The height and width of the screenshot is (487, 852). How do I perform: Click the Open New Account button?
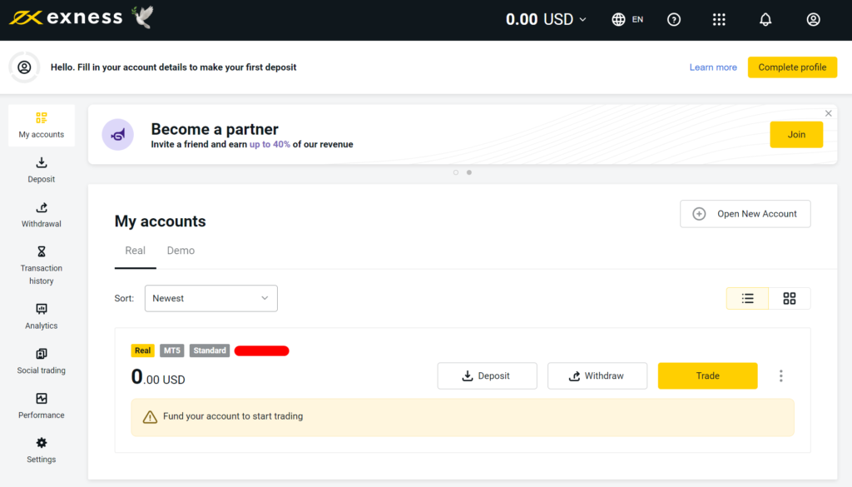coord(745,214)
